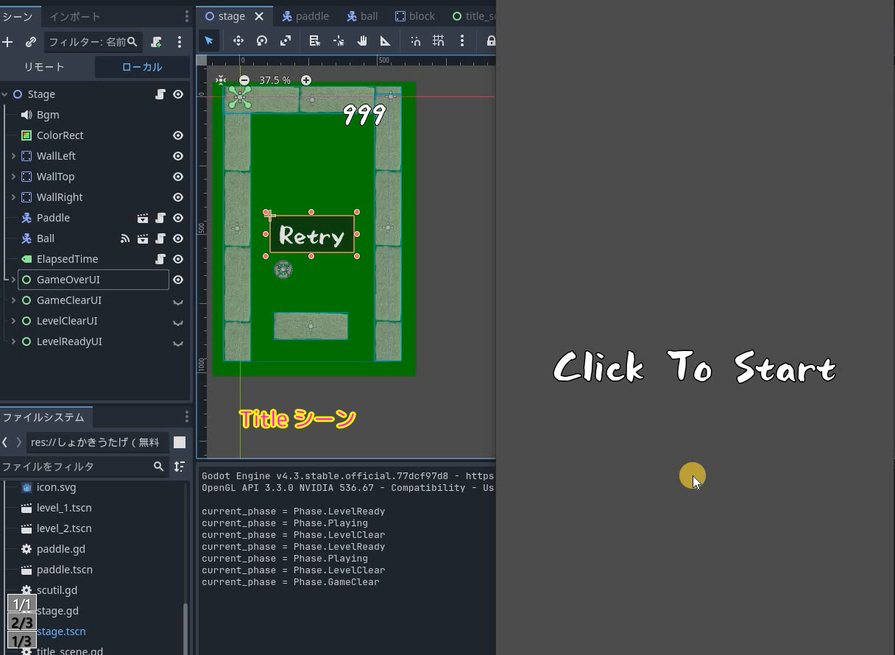
Task: Toggle smart snap magnet icon
Action: [x=415, y=40]
